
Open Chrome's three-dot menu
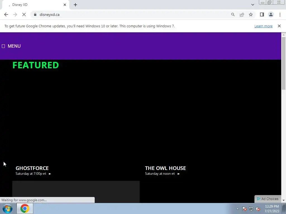click(x=280, y=14)
